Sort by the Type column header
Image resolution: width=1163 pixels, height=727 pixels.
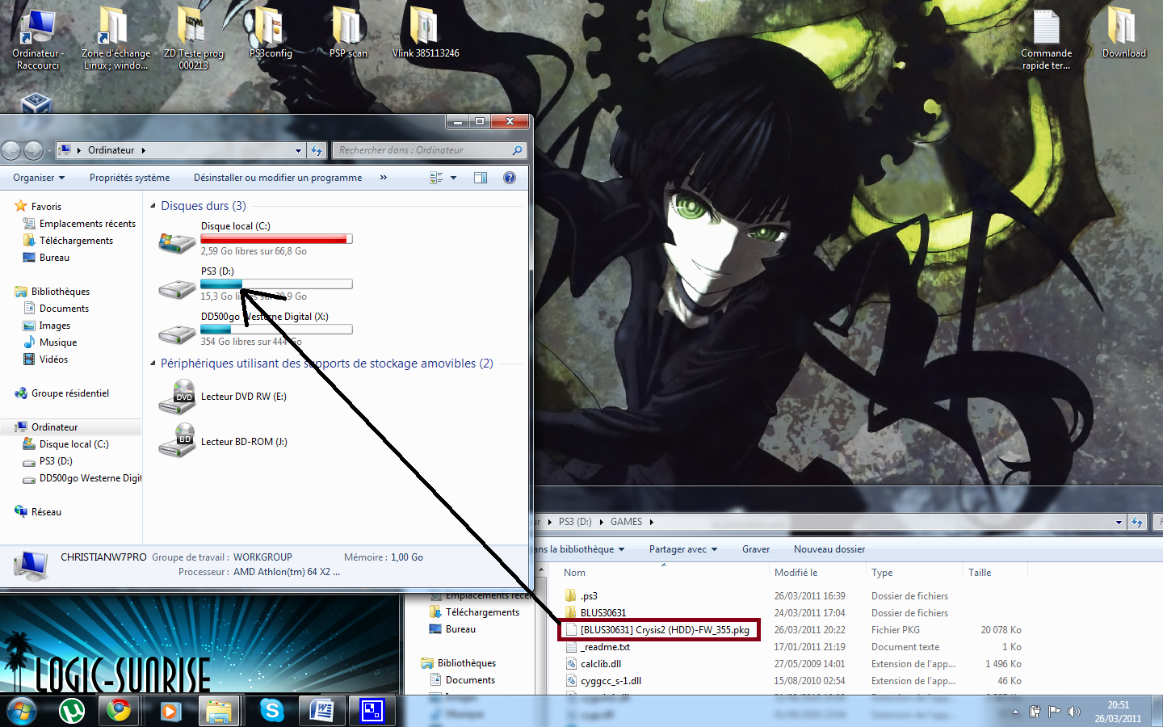point(914,573)
